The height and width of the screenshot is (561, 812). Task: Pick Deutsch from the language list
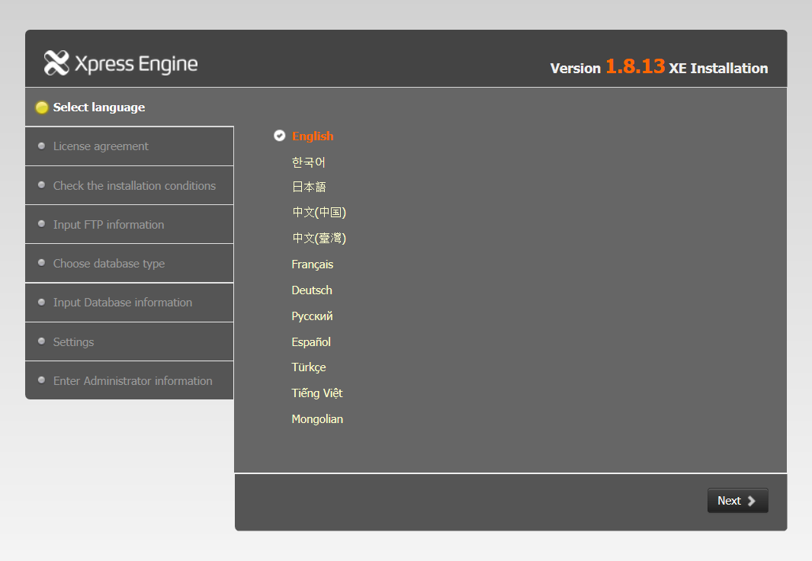pos(311,290)
